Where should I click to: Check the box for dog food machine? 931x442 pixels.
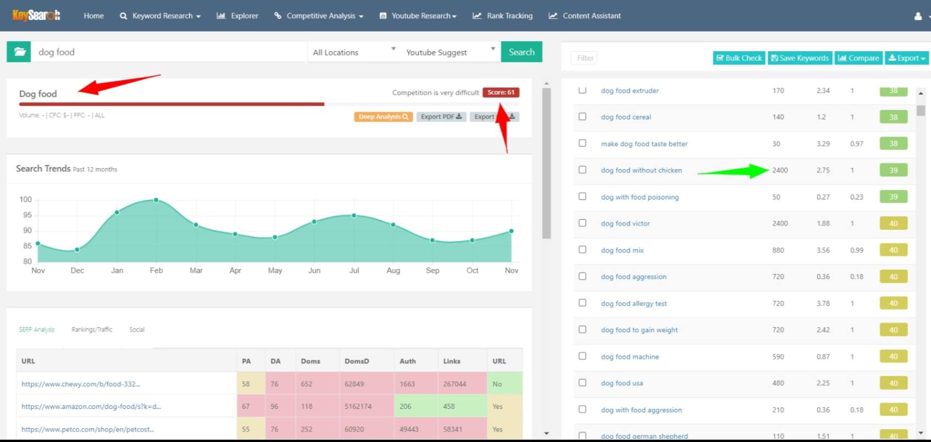tap(582, 356)
